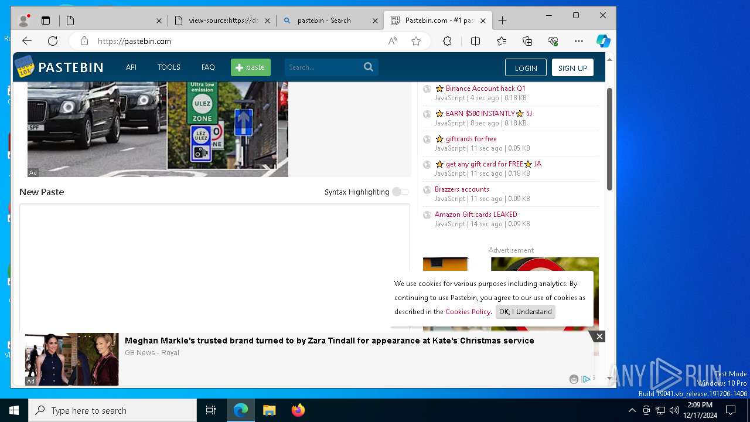Open the network icon in system tray
Image resolution: width=750 pixels, height=422 pixels.
tap(660, 410)
